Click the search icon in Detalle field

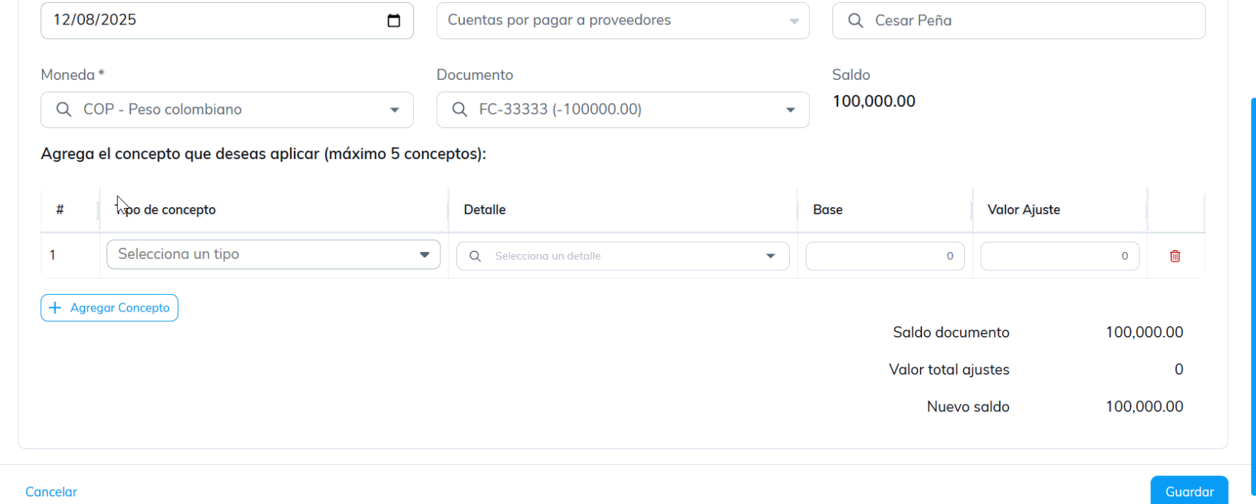(475, 256)
